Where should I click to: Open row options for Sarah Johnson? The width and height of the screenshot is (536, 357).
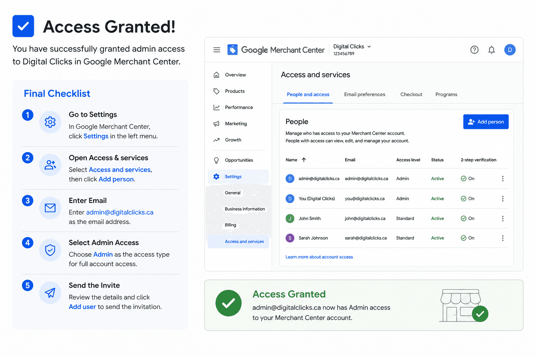(502, 238)
